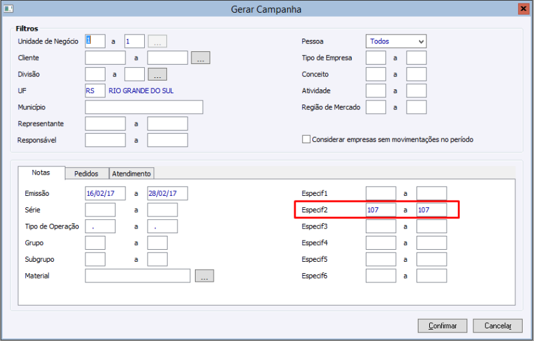Click the RIO GRANDE DO SUL text
The width and height of the screenshot is (534, 341).
(141, 91)
